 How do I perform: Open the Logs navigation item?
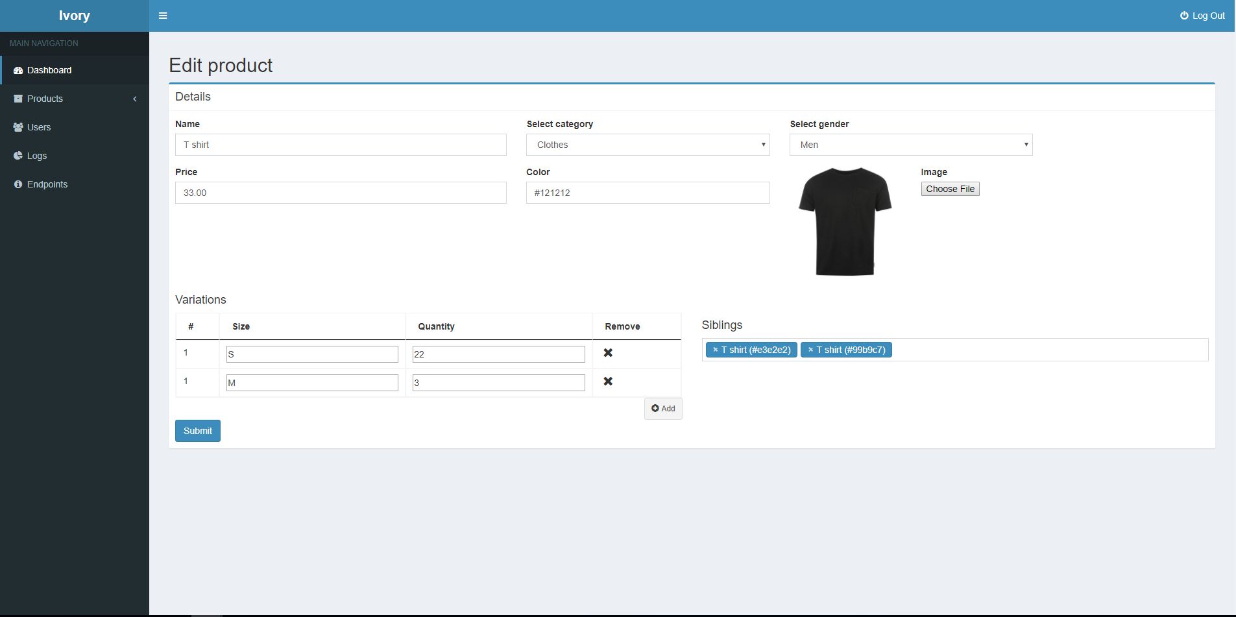pyautogui.click(x=37, y=156)
